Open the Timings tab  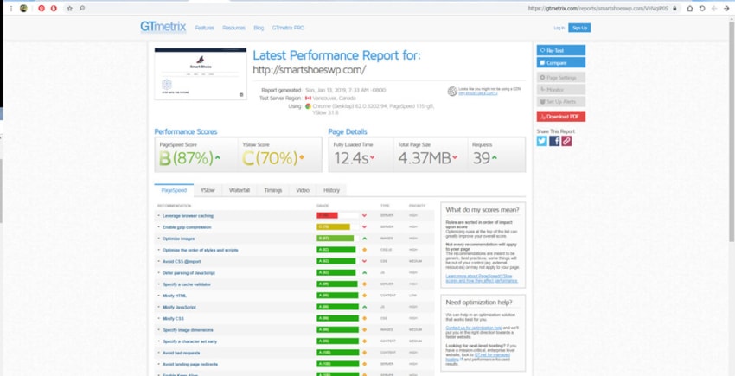pos(272,190)
